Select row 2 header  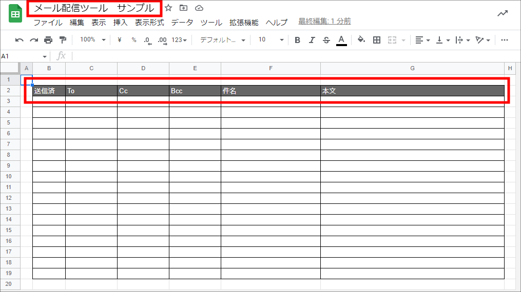[9, 91]
